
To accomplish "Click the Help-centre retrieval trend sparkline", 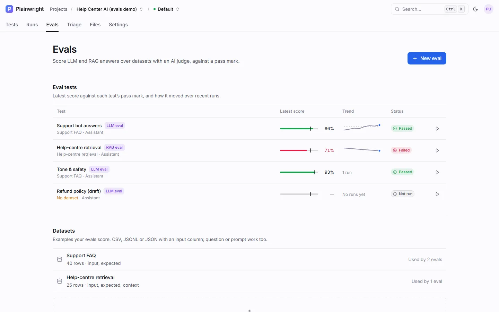I will point(362,149).
